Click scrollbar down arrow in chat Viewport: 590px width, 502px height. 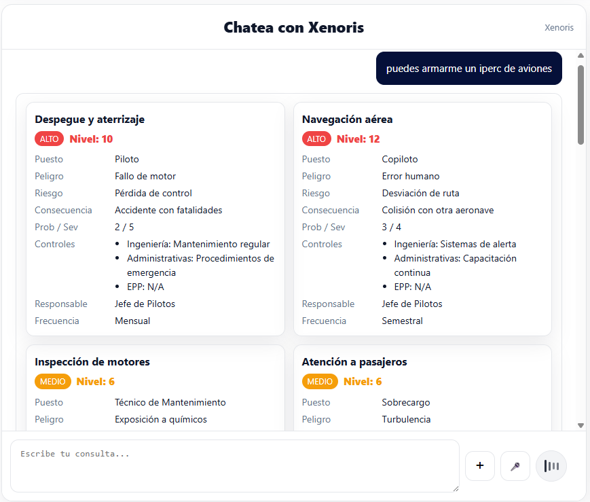click(580, 425)
